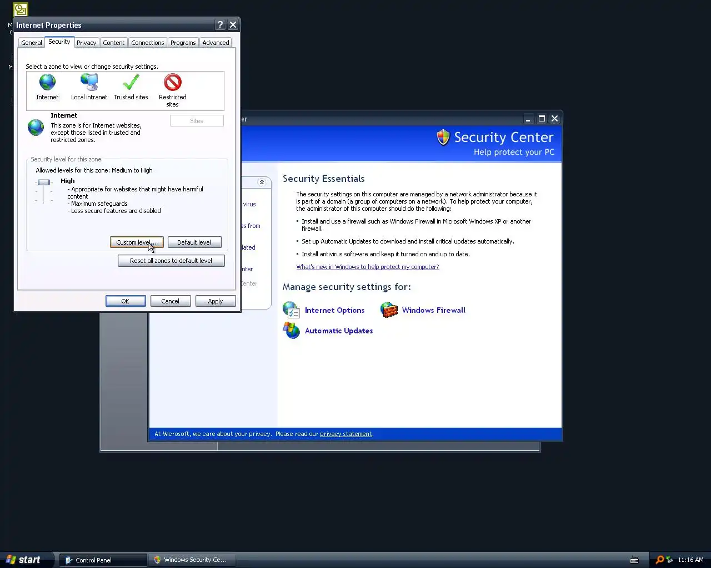Click the Security Essentials heading

pyautogui.click(x=323, y=179)
